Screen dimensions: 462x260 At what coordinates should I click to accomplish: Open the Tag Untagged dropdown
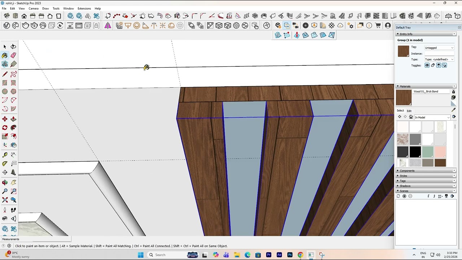pos(439,48)
